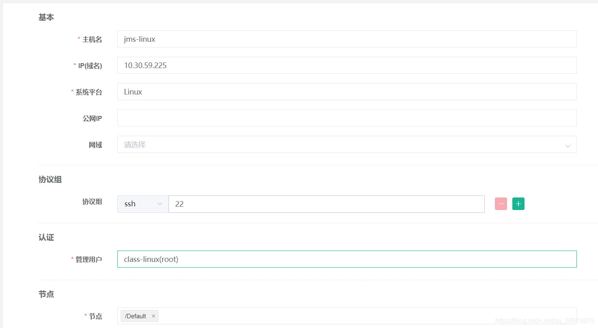Click the /Default node tag
Viewport: 598px width, 328px height.
pyautogui.click(x=139, y=316)
